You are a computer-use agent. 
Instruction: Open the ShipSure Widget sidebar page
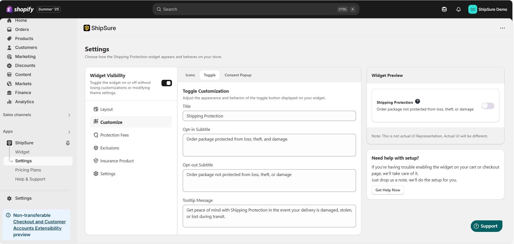click(22, 152)
